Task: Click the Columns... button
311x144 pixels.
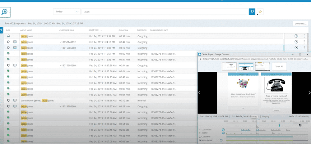Action: tap(300, 24)
